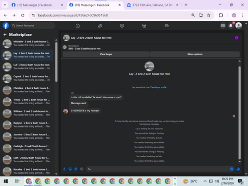Click down arrow of chat list scrollbar
Screen dimensions: 248x186
[56, 174]
